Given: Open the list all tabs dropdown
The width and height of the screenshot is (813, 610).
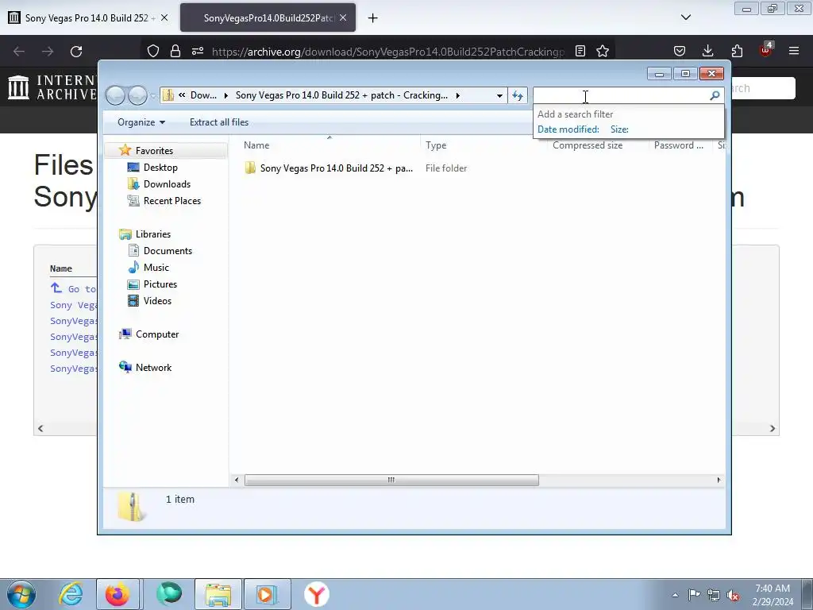Looking at the screenshot, I should 685,17.
